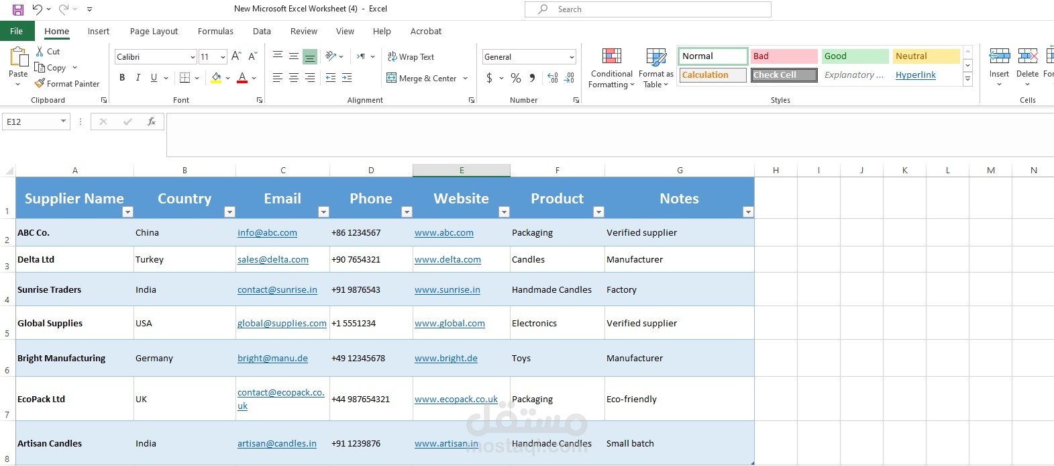Expand the Name Box dropdown arrow

click(64, 122)
